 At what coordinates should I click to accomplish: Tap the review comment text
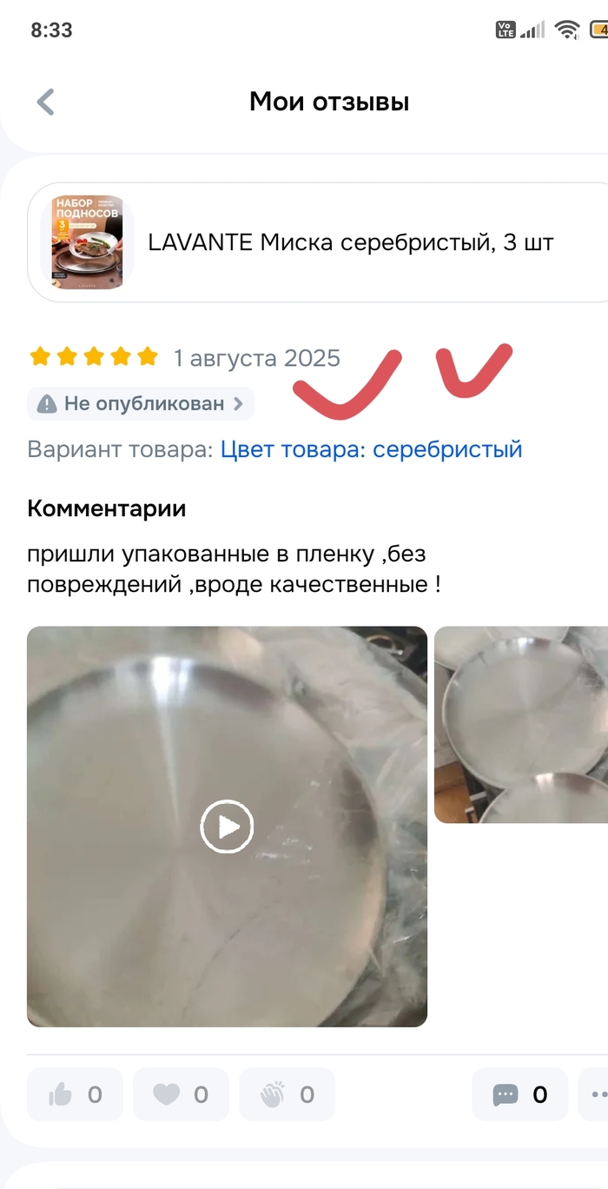tap(235, 569)
